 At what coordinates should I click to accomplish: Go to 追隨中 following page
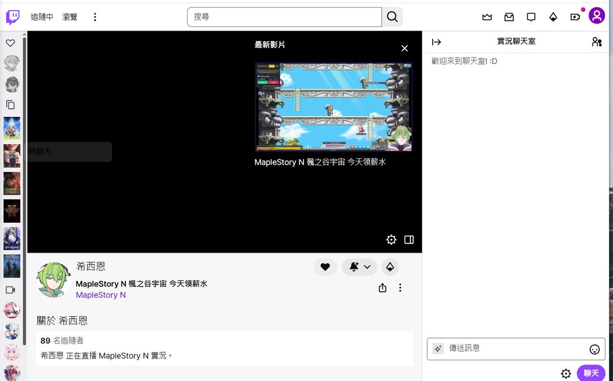42,17
